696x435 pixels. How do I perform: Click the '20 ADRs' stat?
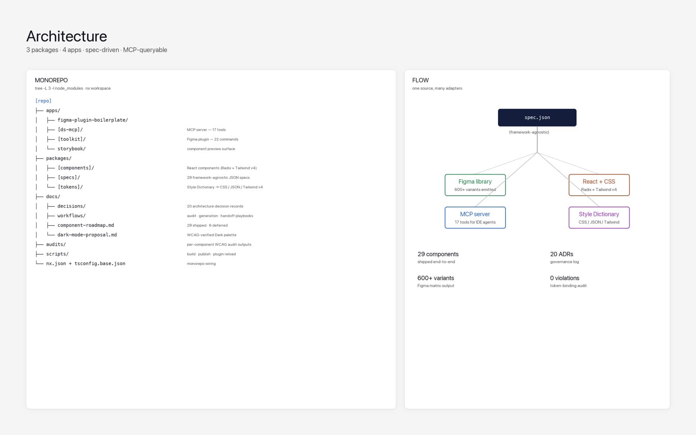pos(562,254)
